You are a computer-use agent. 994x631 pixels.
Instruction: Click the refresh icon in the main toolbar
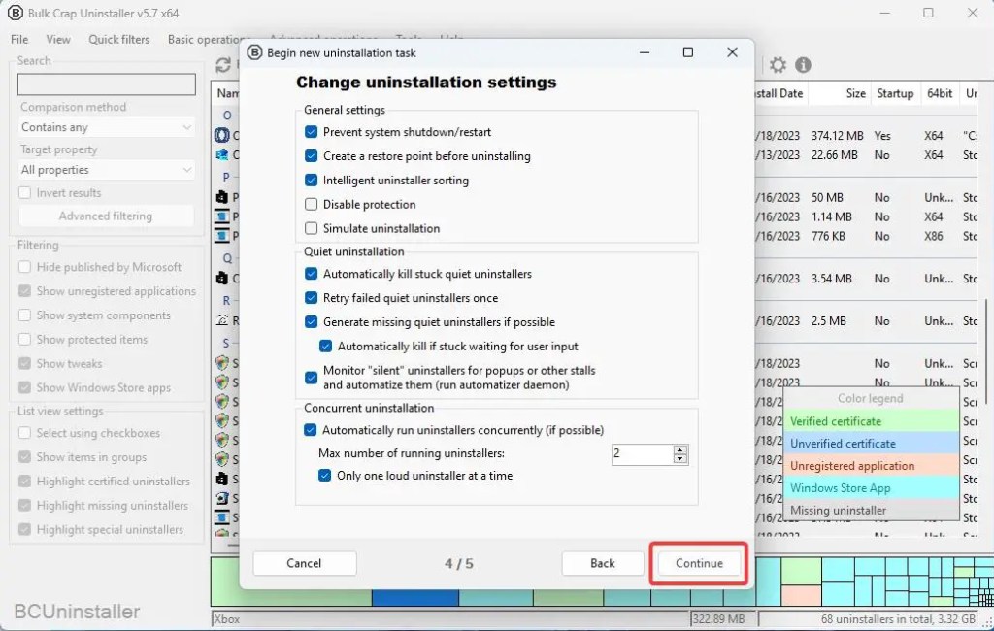pyautogui.click(x=223, y=65)
